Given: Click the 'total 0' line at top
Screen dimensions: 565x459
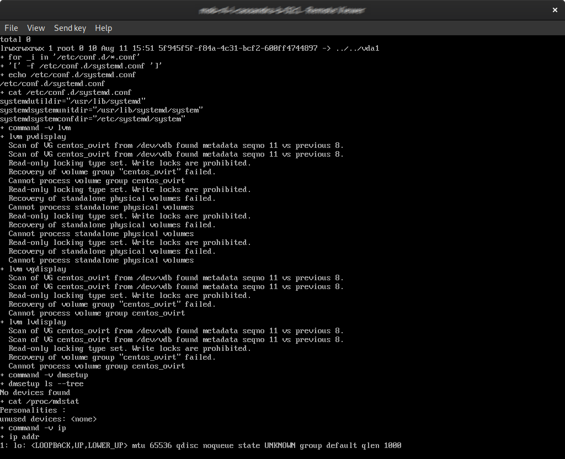Looking at the screenshot, I should coord(15,40).
